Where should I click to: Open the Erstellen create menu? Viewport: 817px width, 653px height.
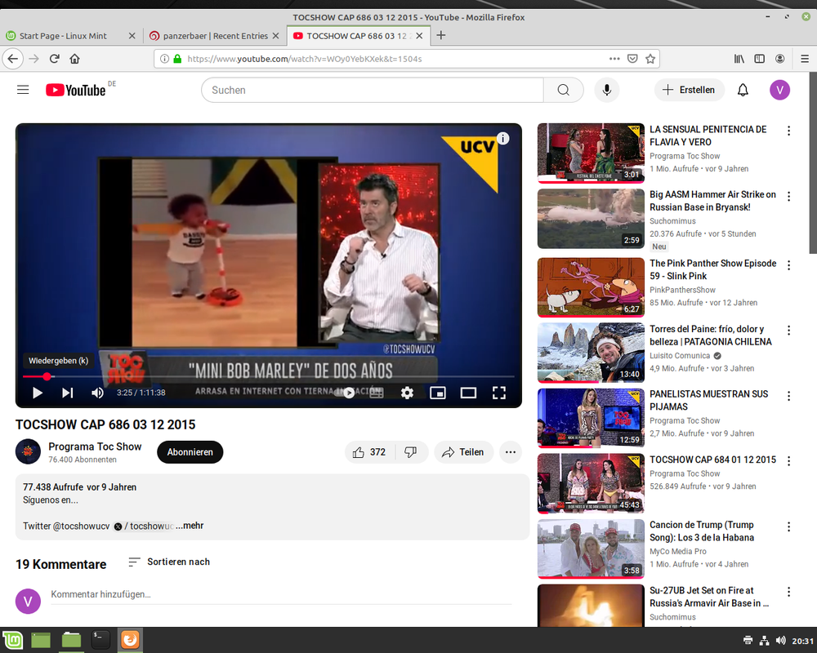pos(689,90)
